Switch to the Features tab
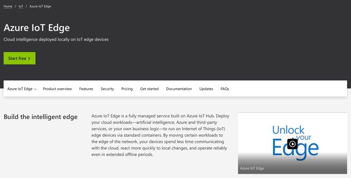 pyautogui.click(x=86, y=89)
